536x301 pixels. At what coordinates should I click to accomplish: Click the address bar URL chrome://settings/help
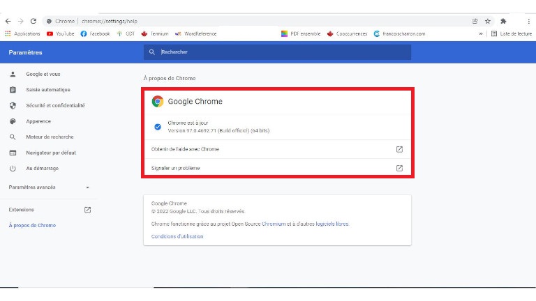(x=110, y=21)
